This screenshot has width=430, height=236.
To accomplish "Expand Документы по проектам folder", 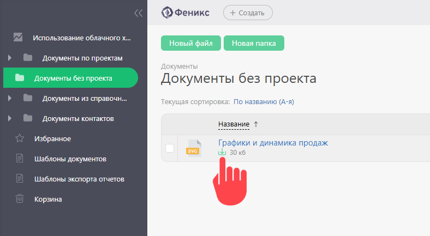I will point(10,58).
